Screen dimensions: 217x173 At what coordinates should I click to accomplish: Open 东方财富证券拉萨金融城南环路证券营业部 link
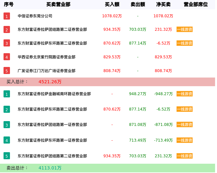coord(54,94)
